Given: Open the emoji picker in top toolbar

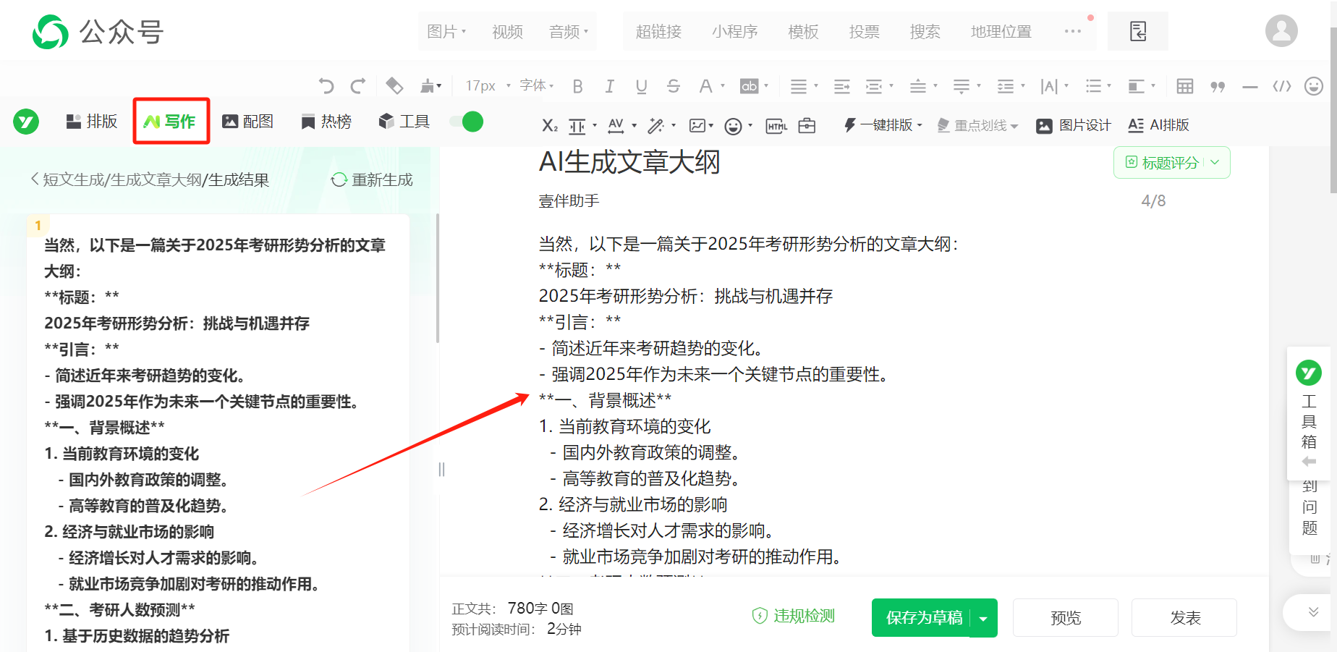Looking at the screenshot, I should pos(1314,86).
